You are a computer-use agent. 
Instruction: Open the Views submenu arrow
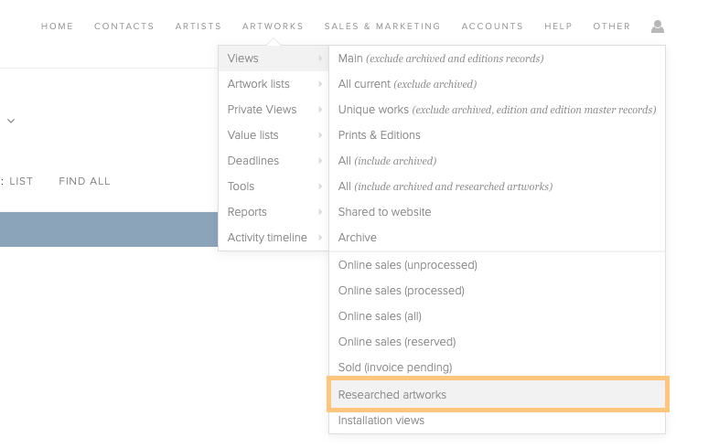point(319,59)
